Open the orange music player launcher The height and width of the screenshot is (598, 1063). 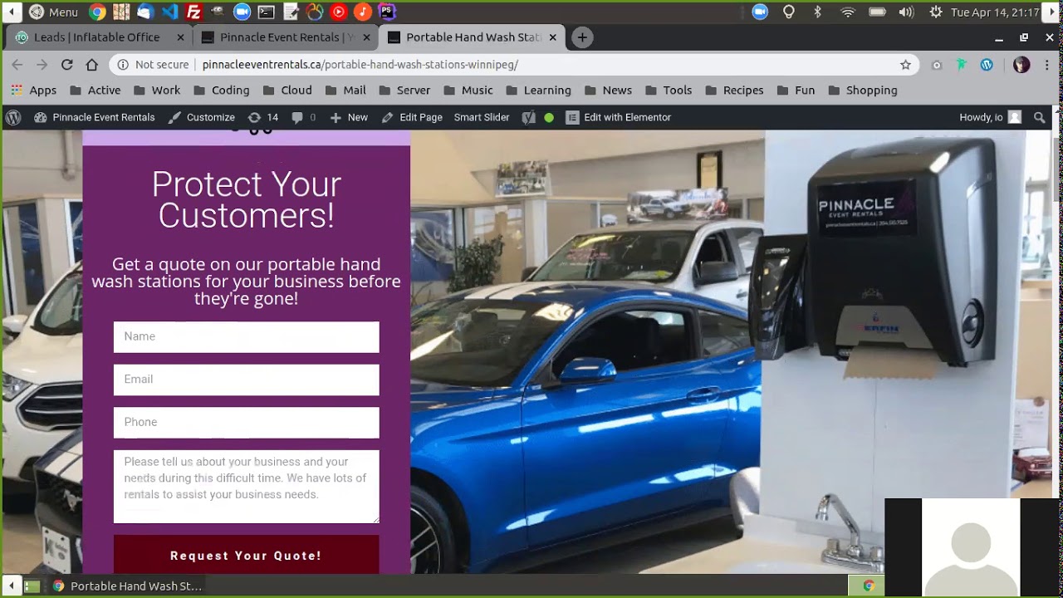363,12
